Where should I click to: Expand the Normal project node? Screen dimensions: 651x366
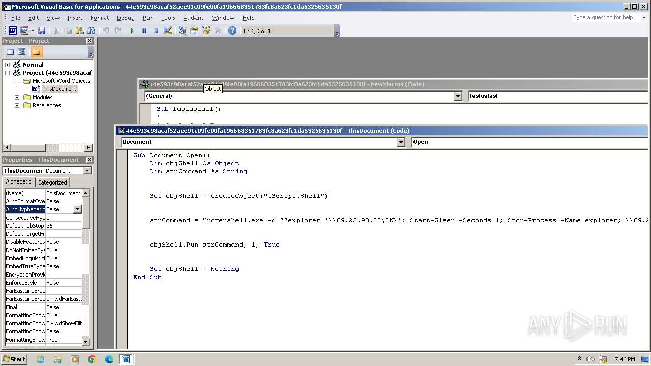click(8, 65)
